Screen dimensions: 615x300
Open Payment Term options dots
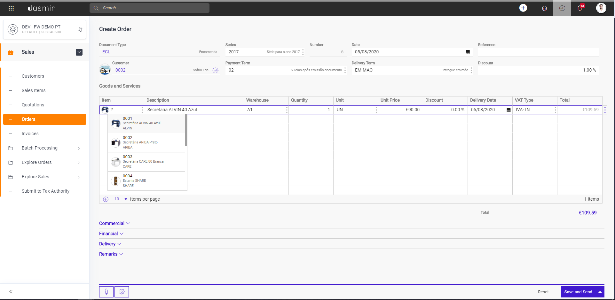click(x=345, y=70)
